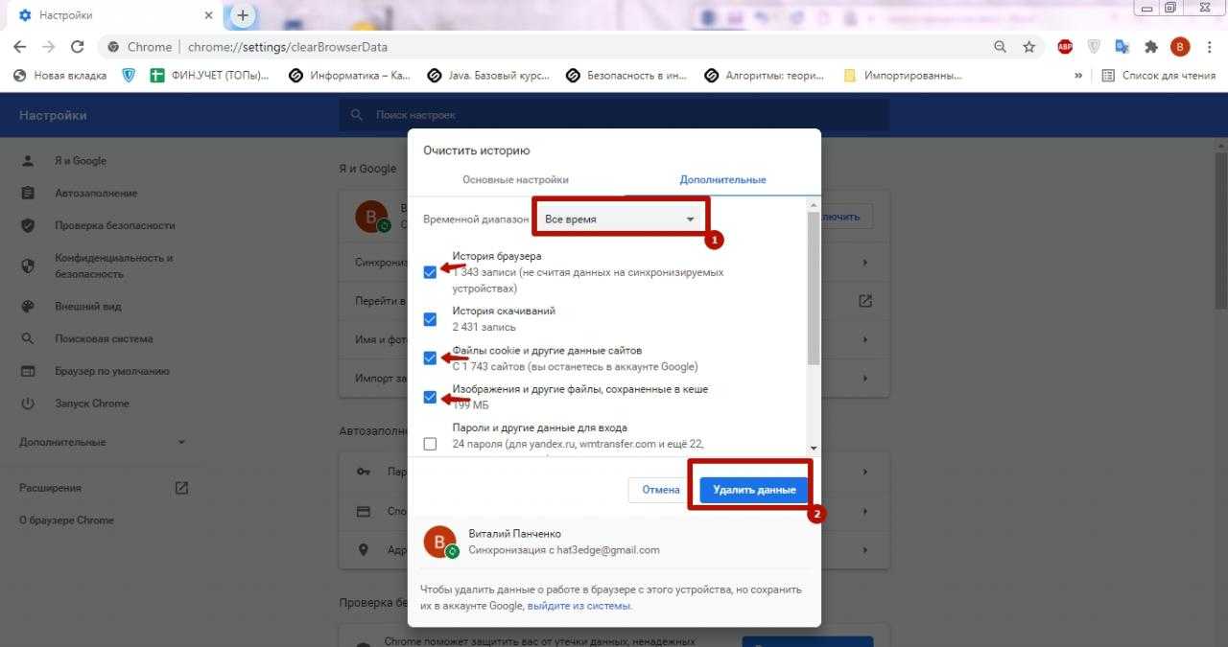Expand the Дополнительные section in sidebar

102,442
